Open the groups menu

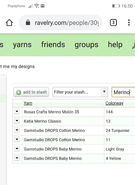pos(86,45)
